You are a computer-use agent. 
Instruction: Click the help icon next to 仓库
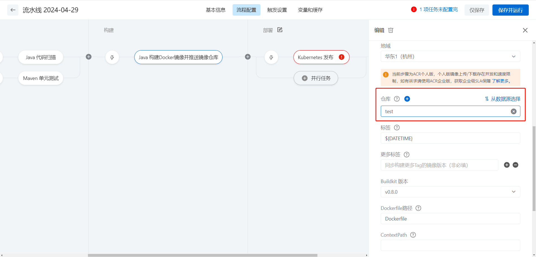[x=397, y=99]
